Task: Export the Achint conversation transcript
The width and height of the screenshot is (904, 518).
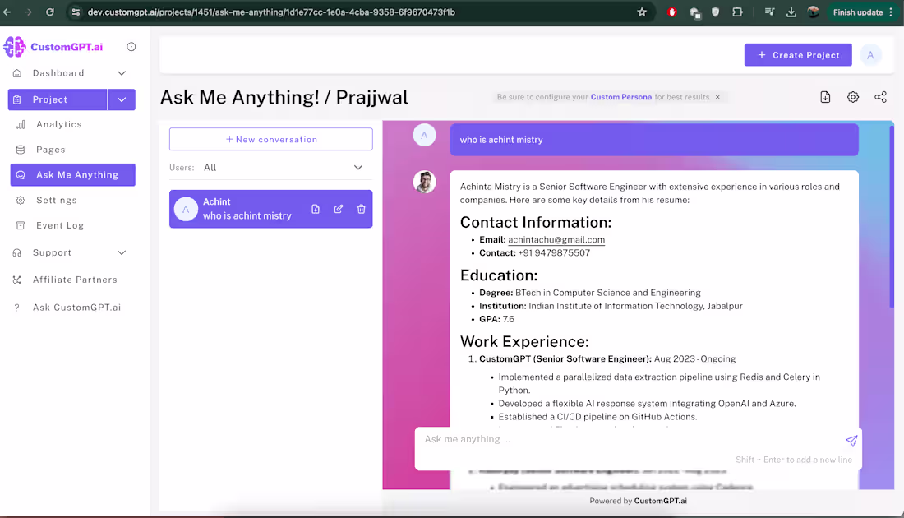Action: tap(316, 209)
